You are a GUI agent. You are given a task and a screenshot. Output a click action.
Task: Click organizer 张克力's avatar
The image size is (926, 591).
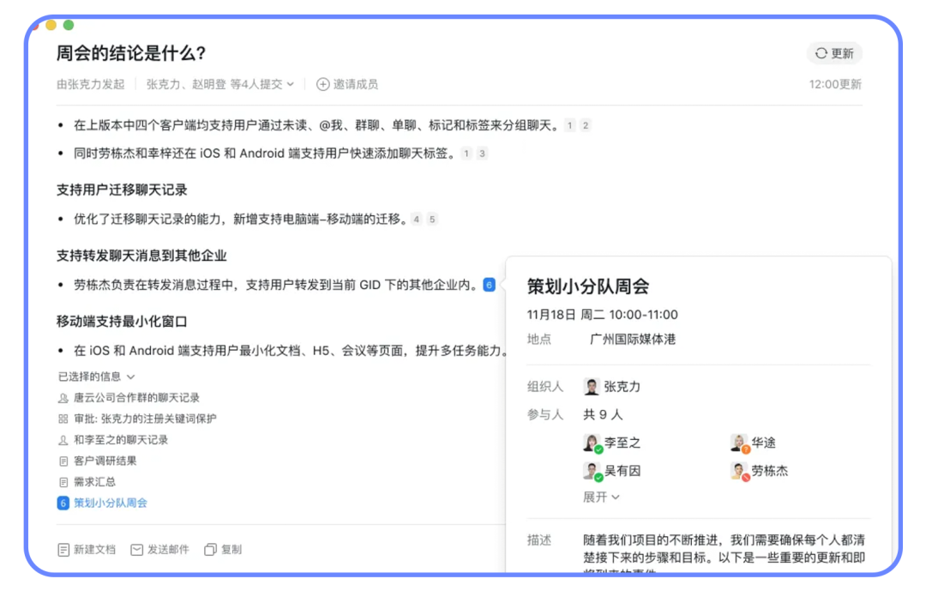coord(592,387)
